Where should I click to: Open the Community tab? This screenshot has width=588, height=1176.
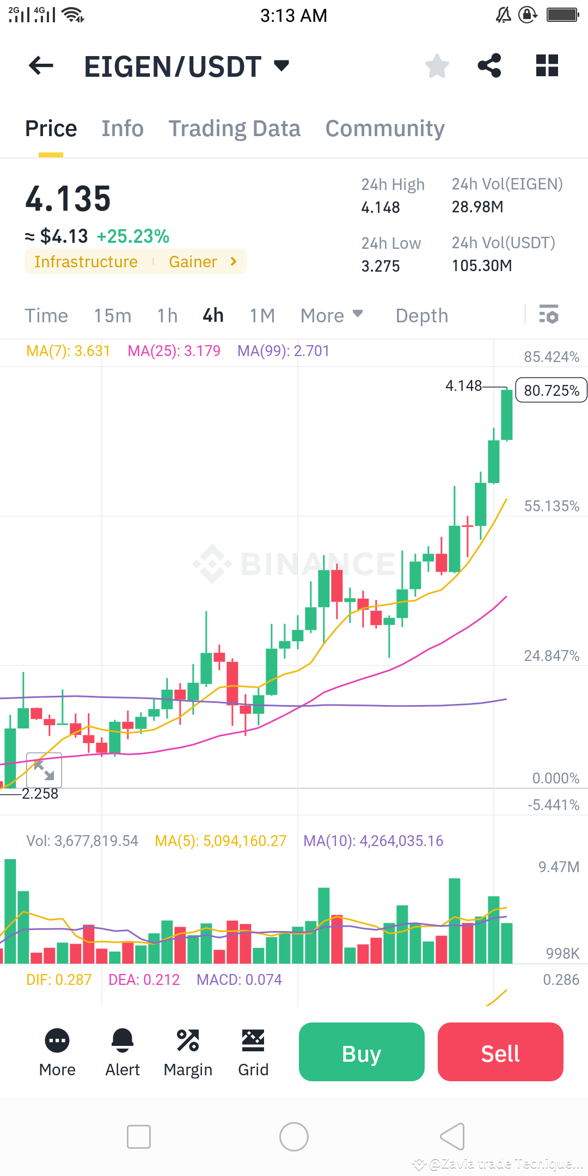coord(384,128)
